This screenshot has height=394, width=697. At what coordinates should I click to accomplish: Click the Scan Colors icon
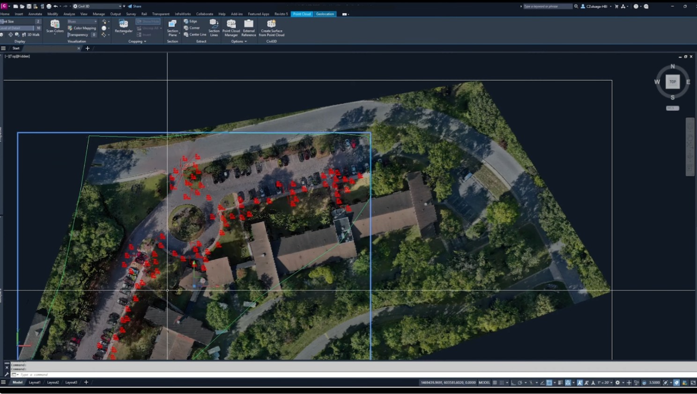pyautogui.click(x=55, y=24)
